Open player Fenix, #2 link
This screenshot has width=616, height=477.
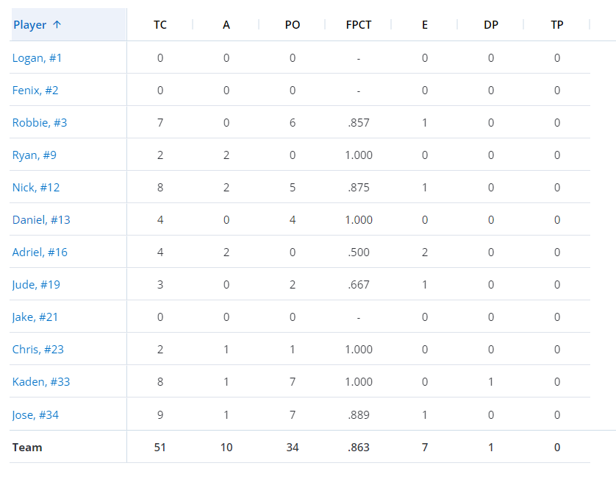(x=35, y=90)
